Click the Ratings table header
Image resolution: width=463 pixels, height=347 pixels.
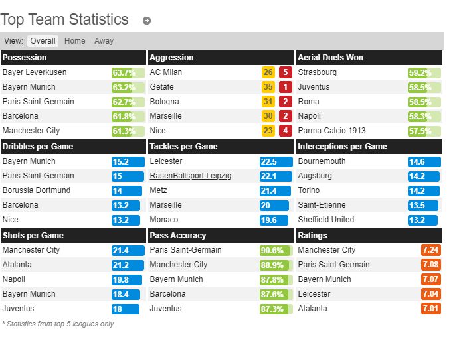pos(369,235)
